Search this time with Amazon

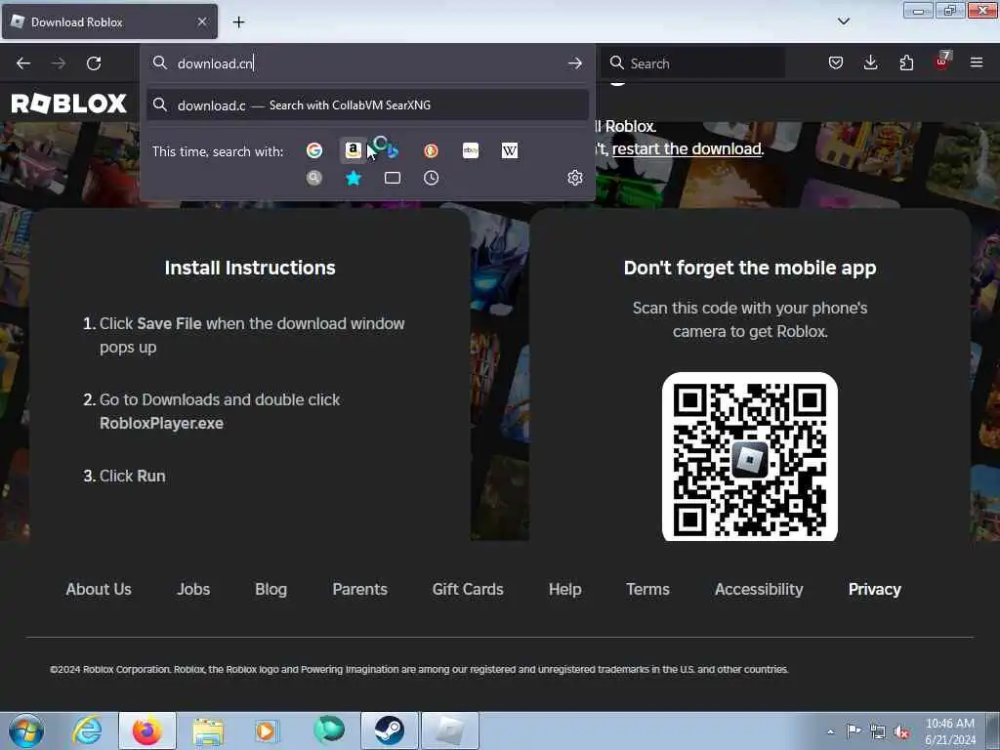coord(353,150)
